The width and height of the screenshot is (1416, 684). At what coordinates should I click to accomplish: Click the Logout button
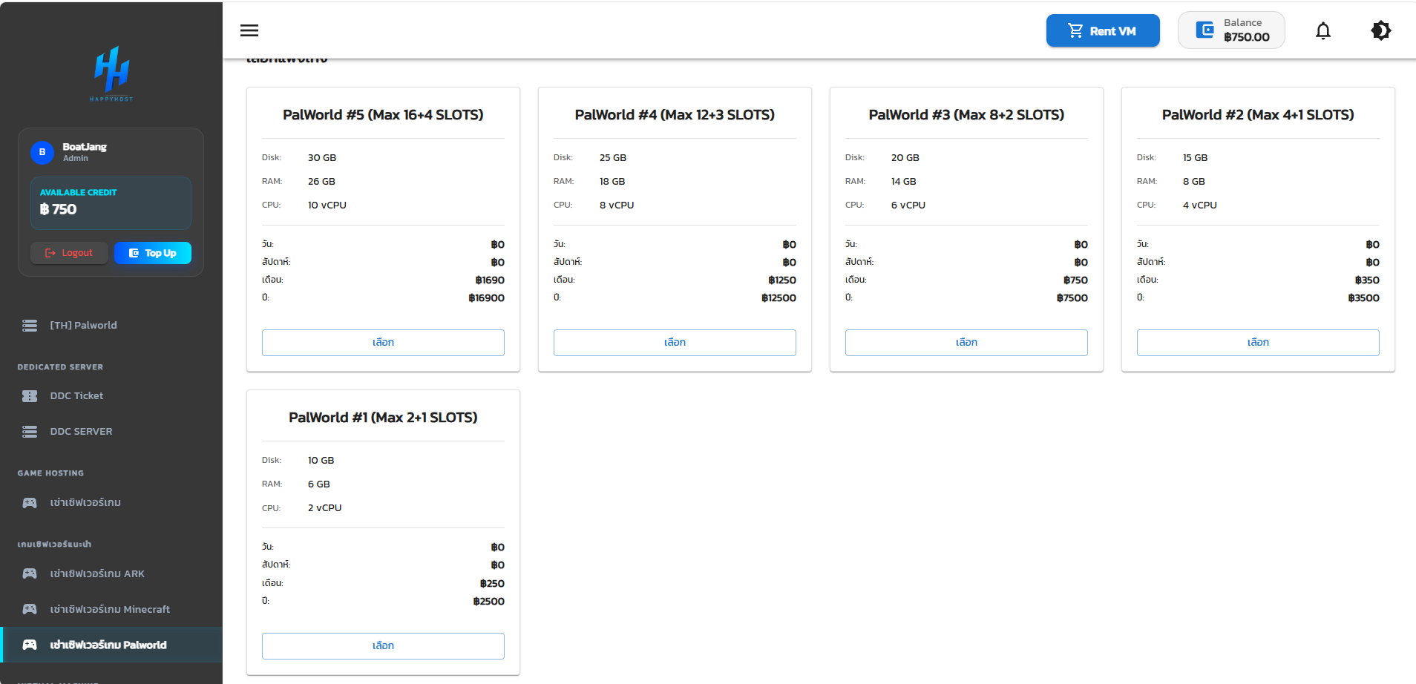click(69, 253)
